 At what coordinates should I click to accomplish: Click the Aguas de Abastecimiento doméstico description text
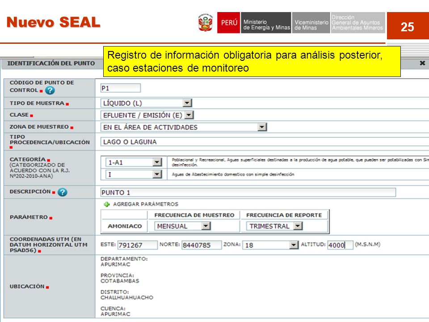(233, 174)
